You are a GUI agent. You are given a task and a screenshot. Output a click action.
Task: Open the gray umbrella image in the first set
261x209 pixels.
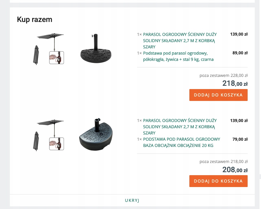[x=48, y=49]
